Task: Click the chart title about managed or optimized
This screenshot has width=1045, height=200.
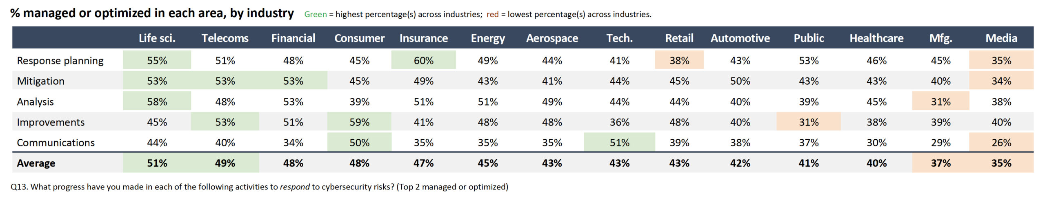Action: coord(152,13)
